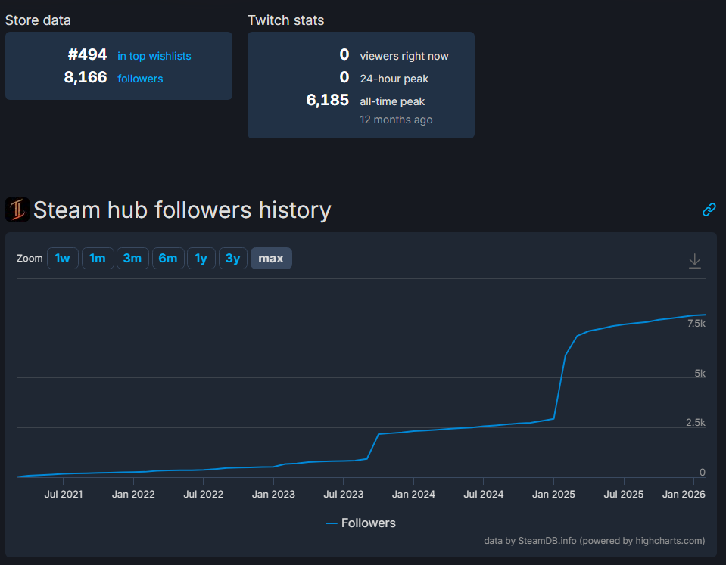Click the '12 months ago' timestamp
This screenshot has width=726, height=565.
point(397,120)
